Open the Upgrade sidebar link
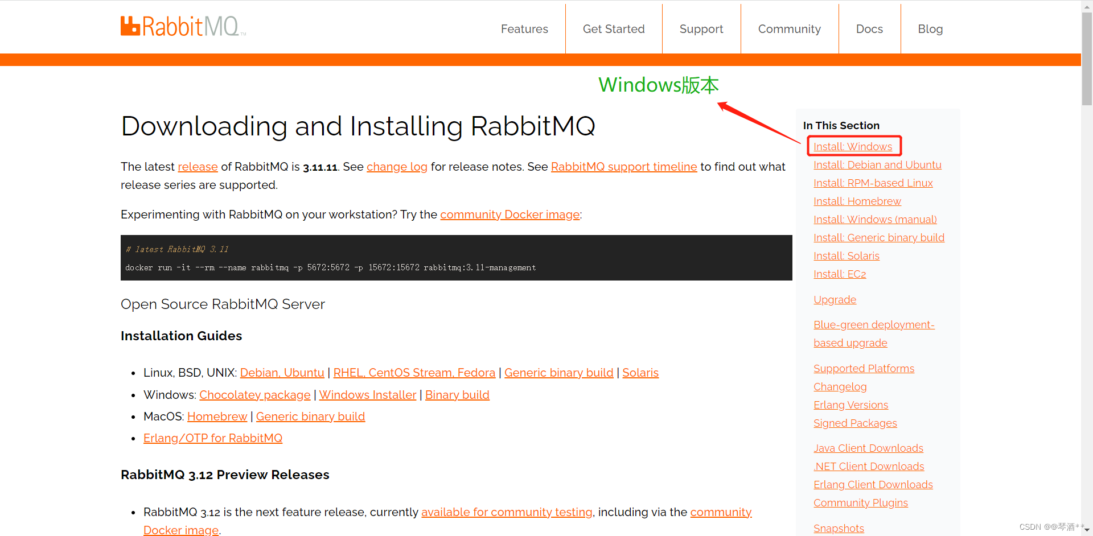Screen dimensions: 1093x536 [x=835, y=300]
